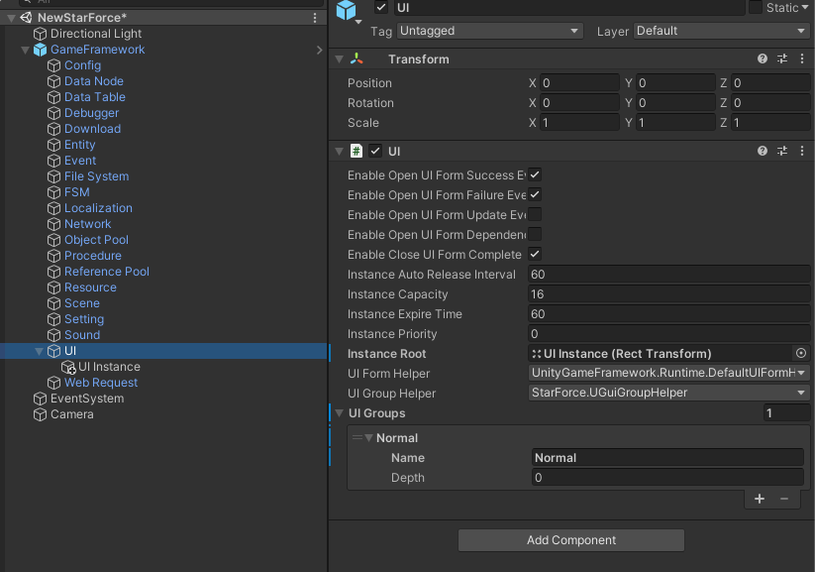815x572 pixels.
Task: Click the GameObject name field containing UI
Action: click(569, 7)
